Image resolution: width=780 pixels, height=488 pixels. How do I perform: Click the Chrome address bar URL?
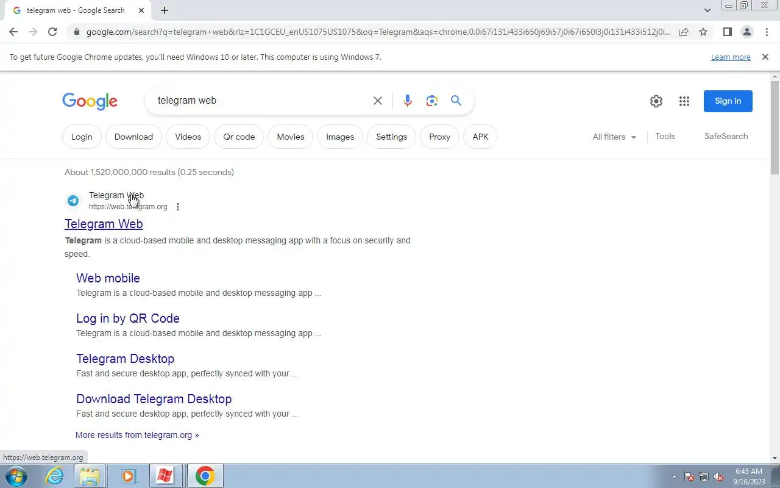[378, 32]
